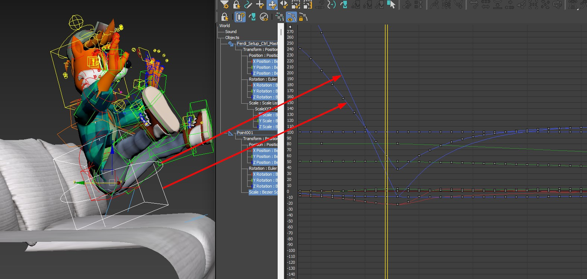
Task: Choose the Add Keys tool with plus sign
Action: (260, 4)
